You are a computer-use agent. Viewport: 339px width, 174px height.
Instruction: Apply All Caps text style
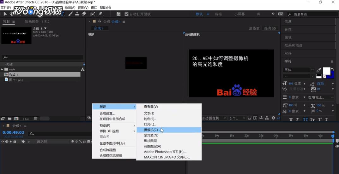(305, 119)
